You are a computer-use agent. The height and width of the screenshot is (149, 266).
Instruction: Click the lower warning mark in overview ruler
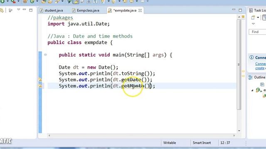243,76
